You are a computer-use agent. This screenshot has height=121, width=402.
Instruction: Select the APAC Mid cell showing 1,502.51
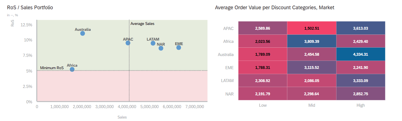(312, 28)
